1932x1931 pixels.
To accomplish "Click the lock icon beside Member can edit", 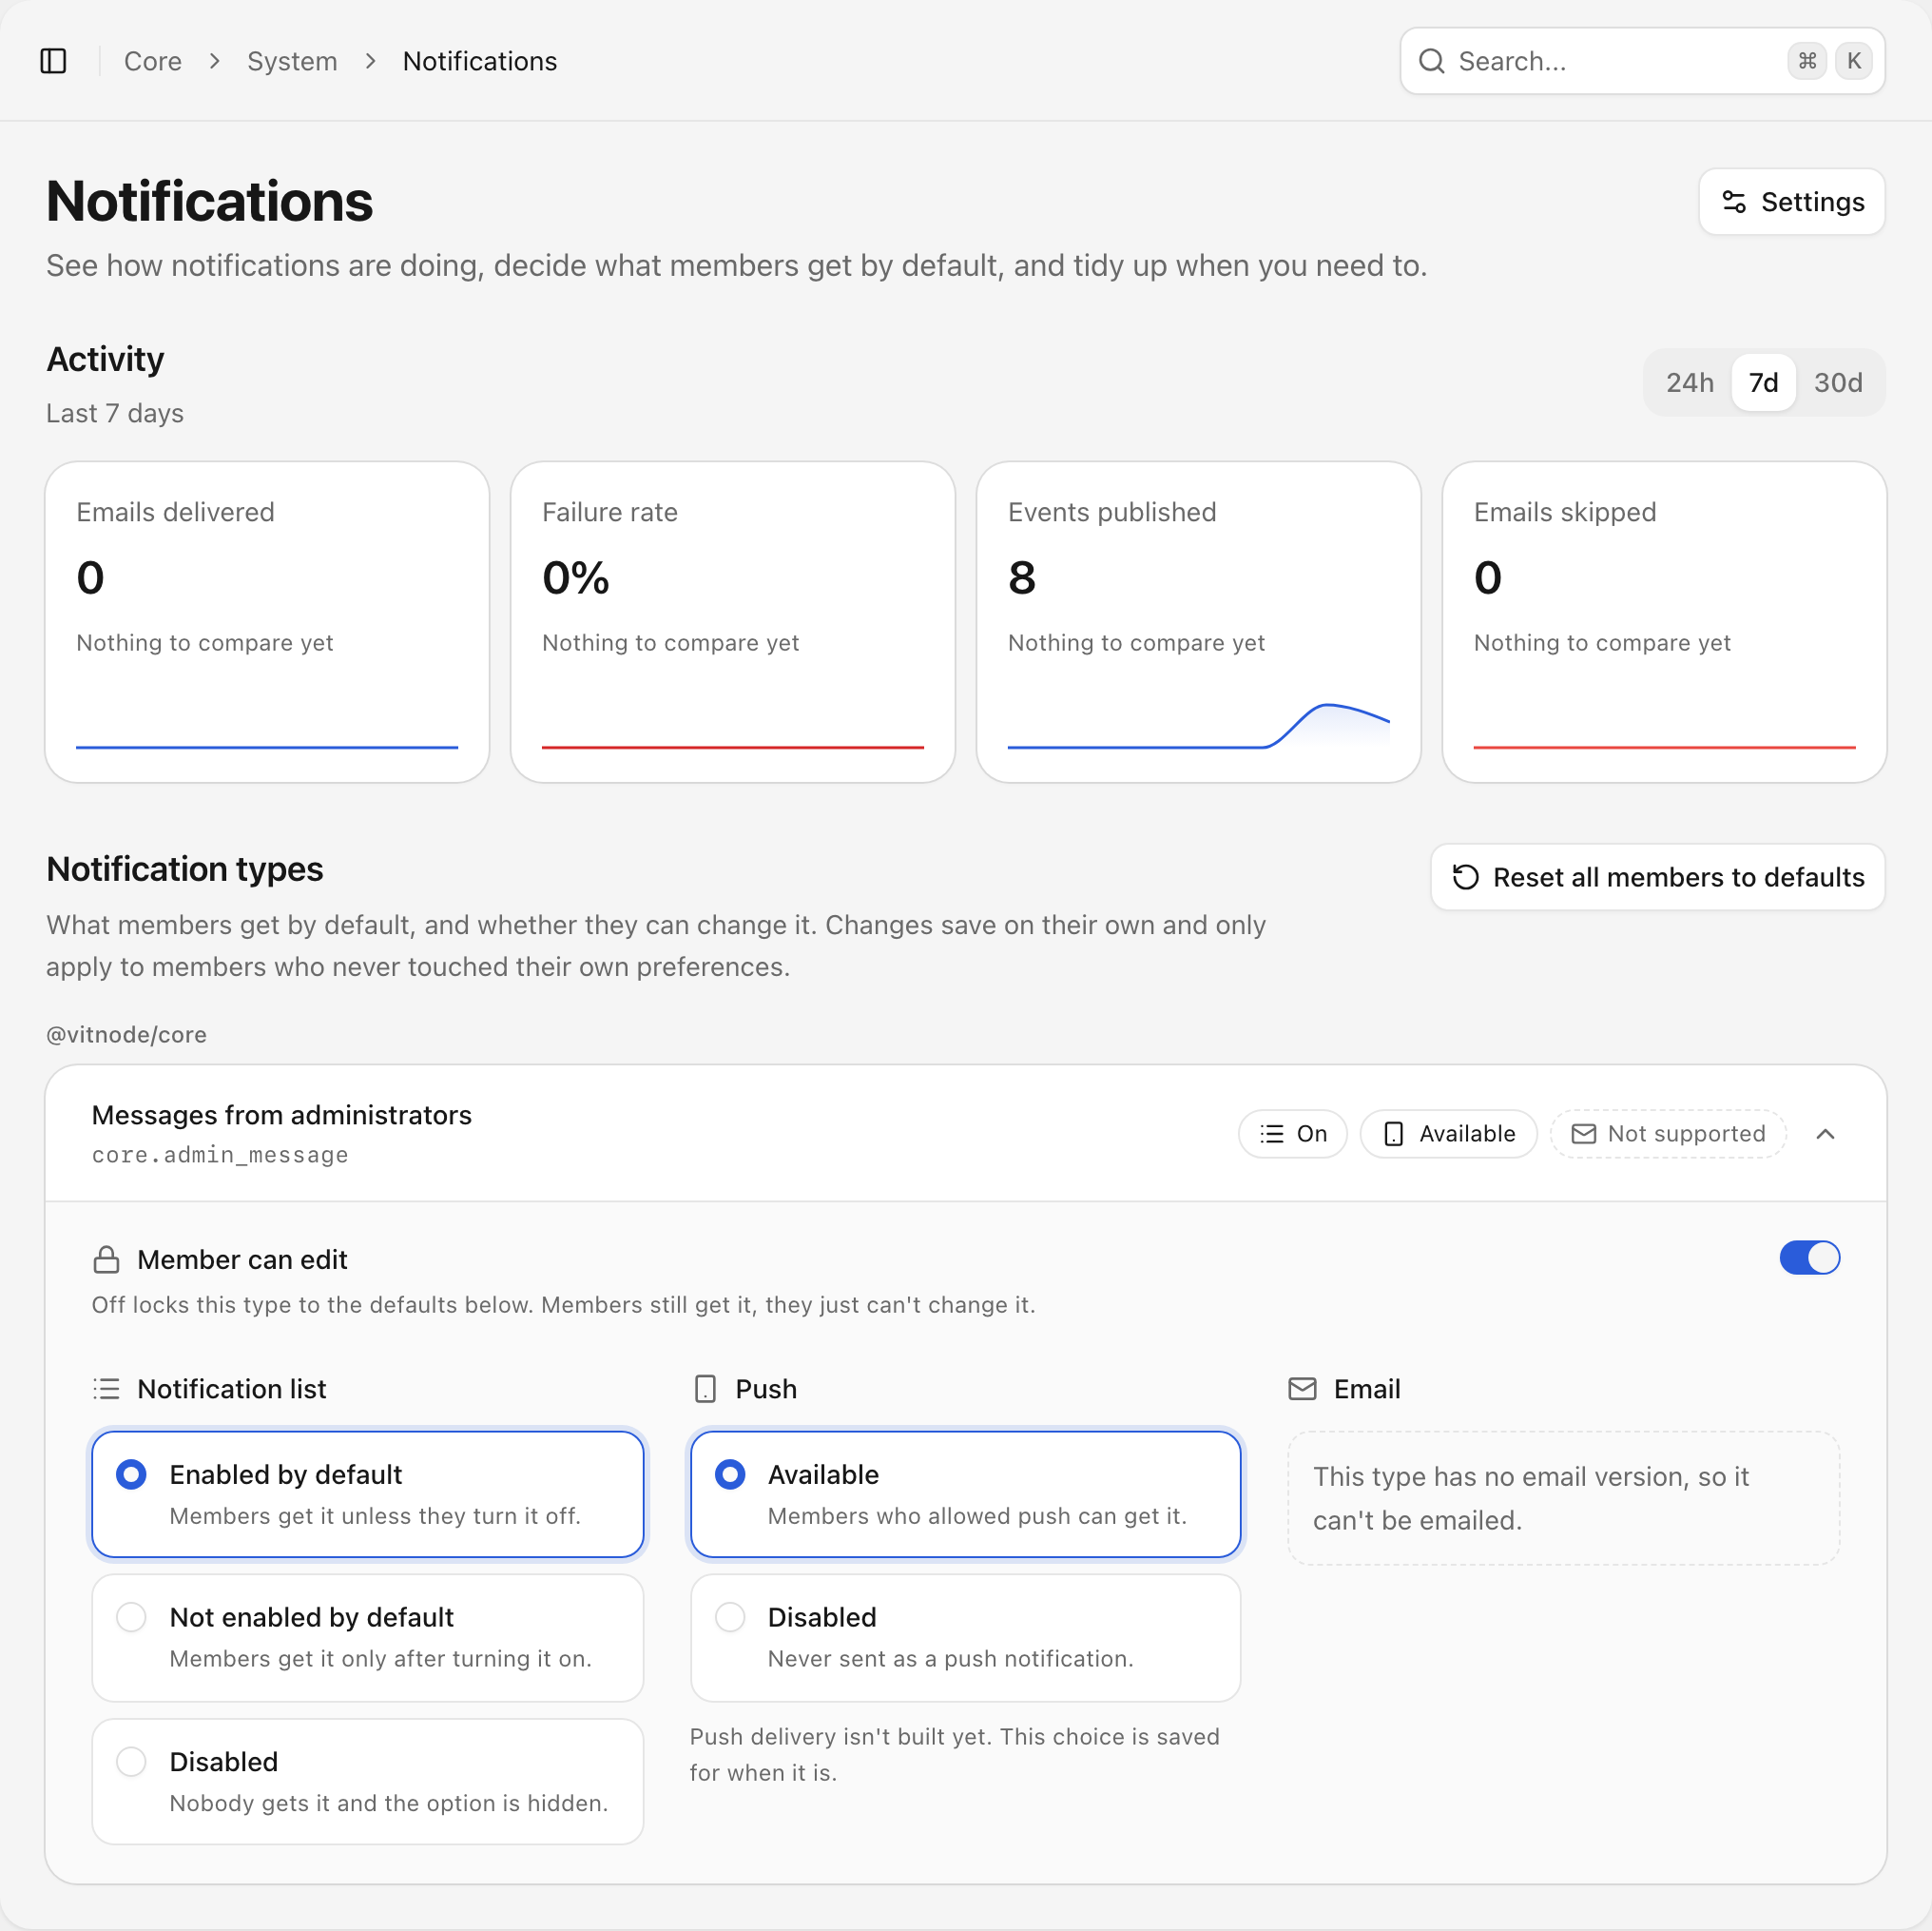I will [106, 1259].
